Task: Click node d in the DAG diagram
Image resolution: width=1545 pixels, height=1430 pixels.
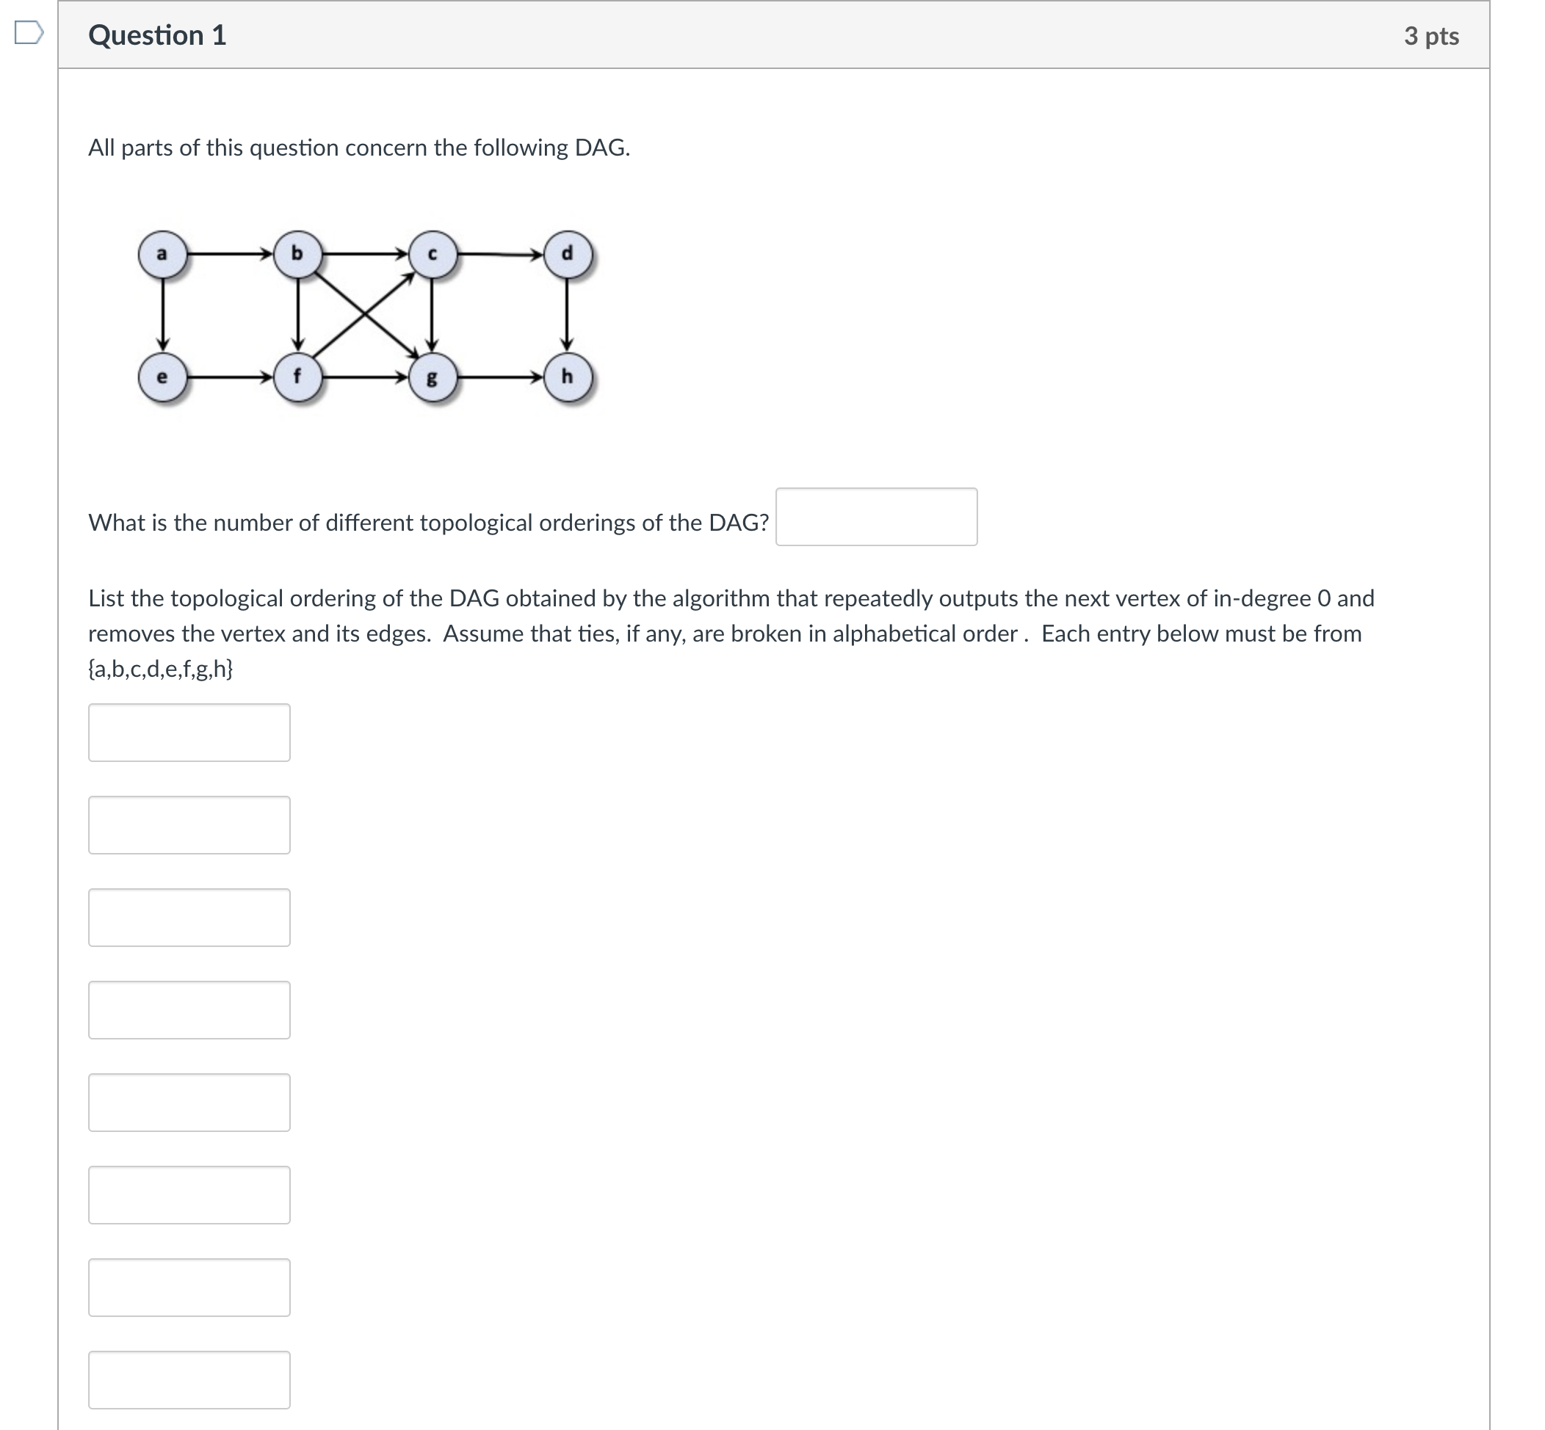Action: [568, 255]
